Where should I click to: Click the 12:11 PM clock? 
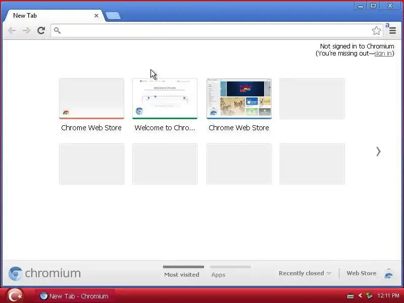click(x=388, y=295)
